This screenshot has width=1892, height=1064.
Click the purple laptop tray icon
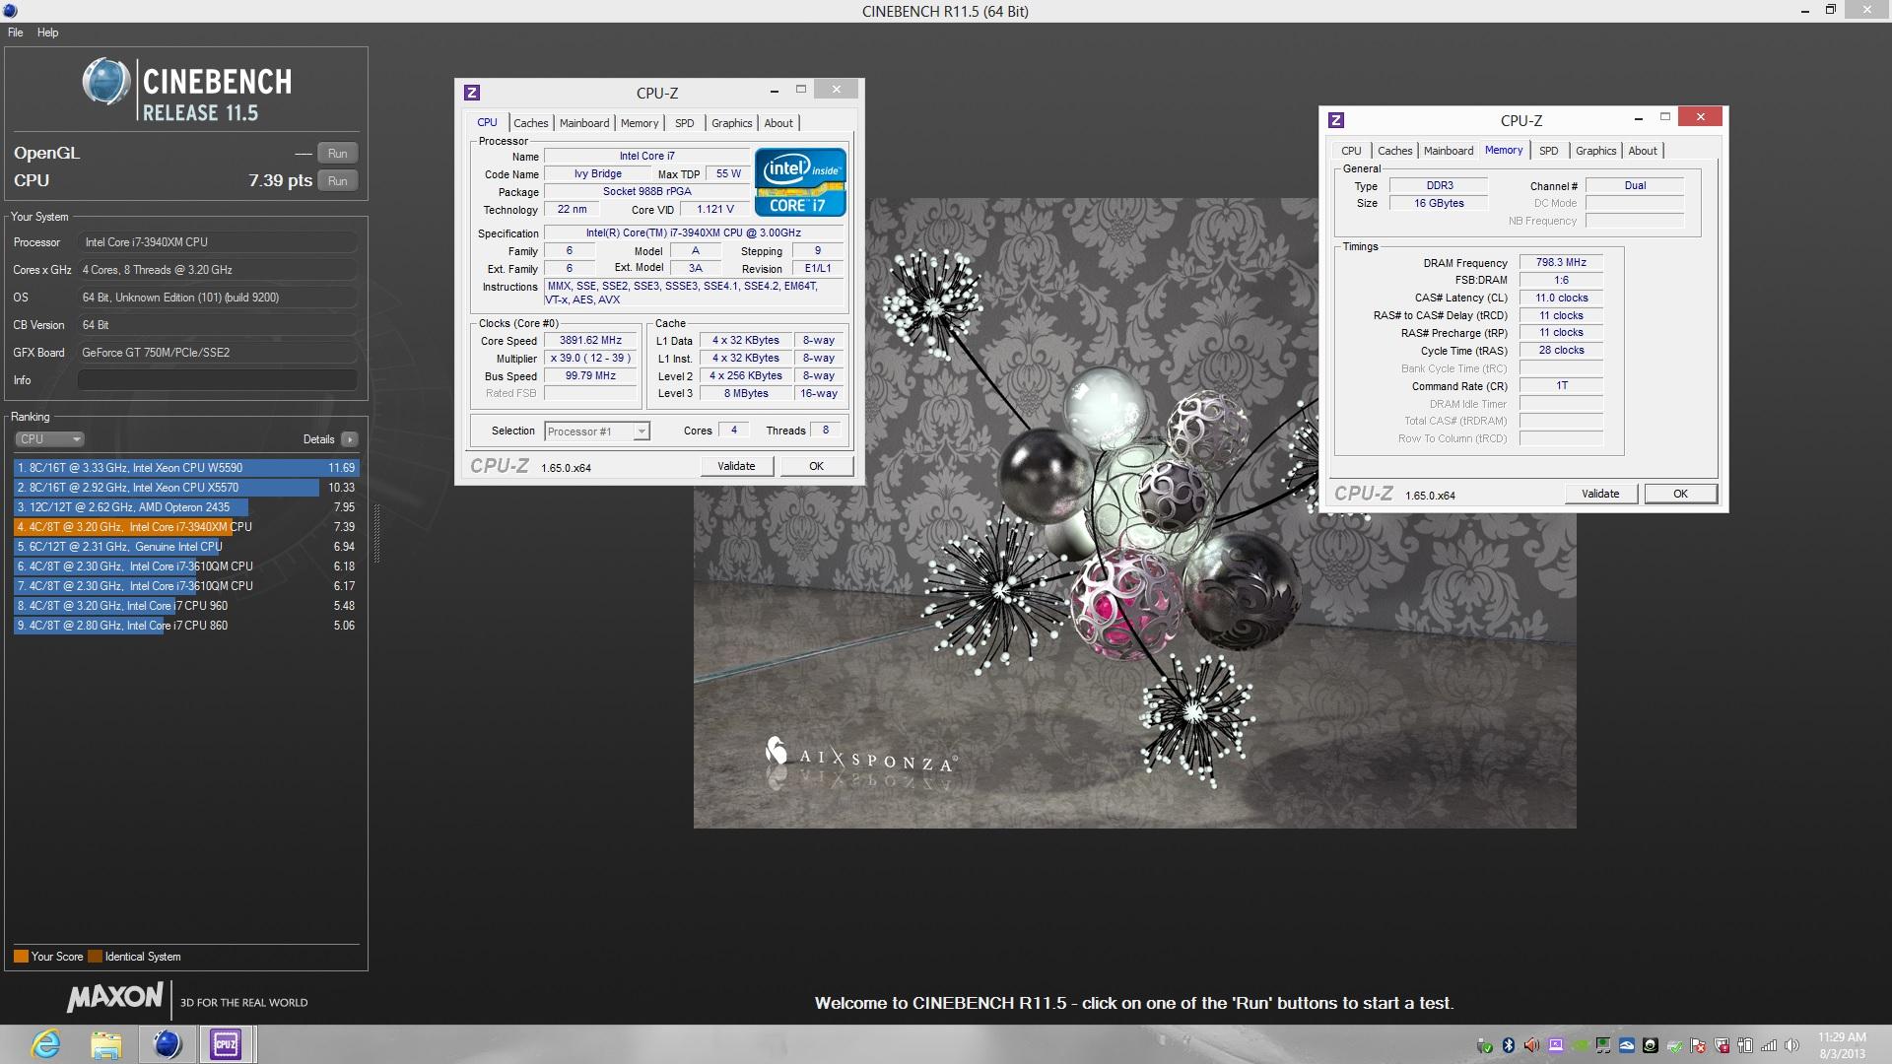[x=1556, y=1045]
